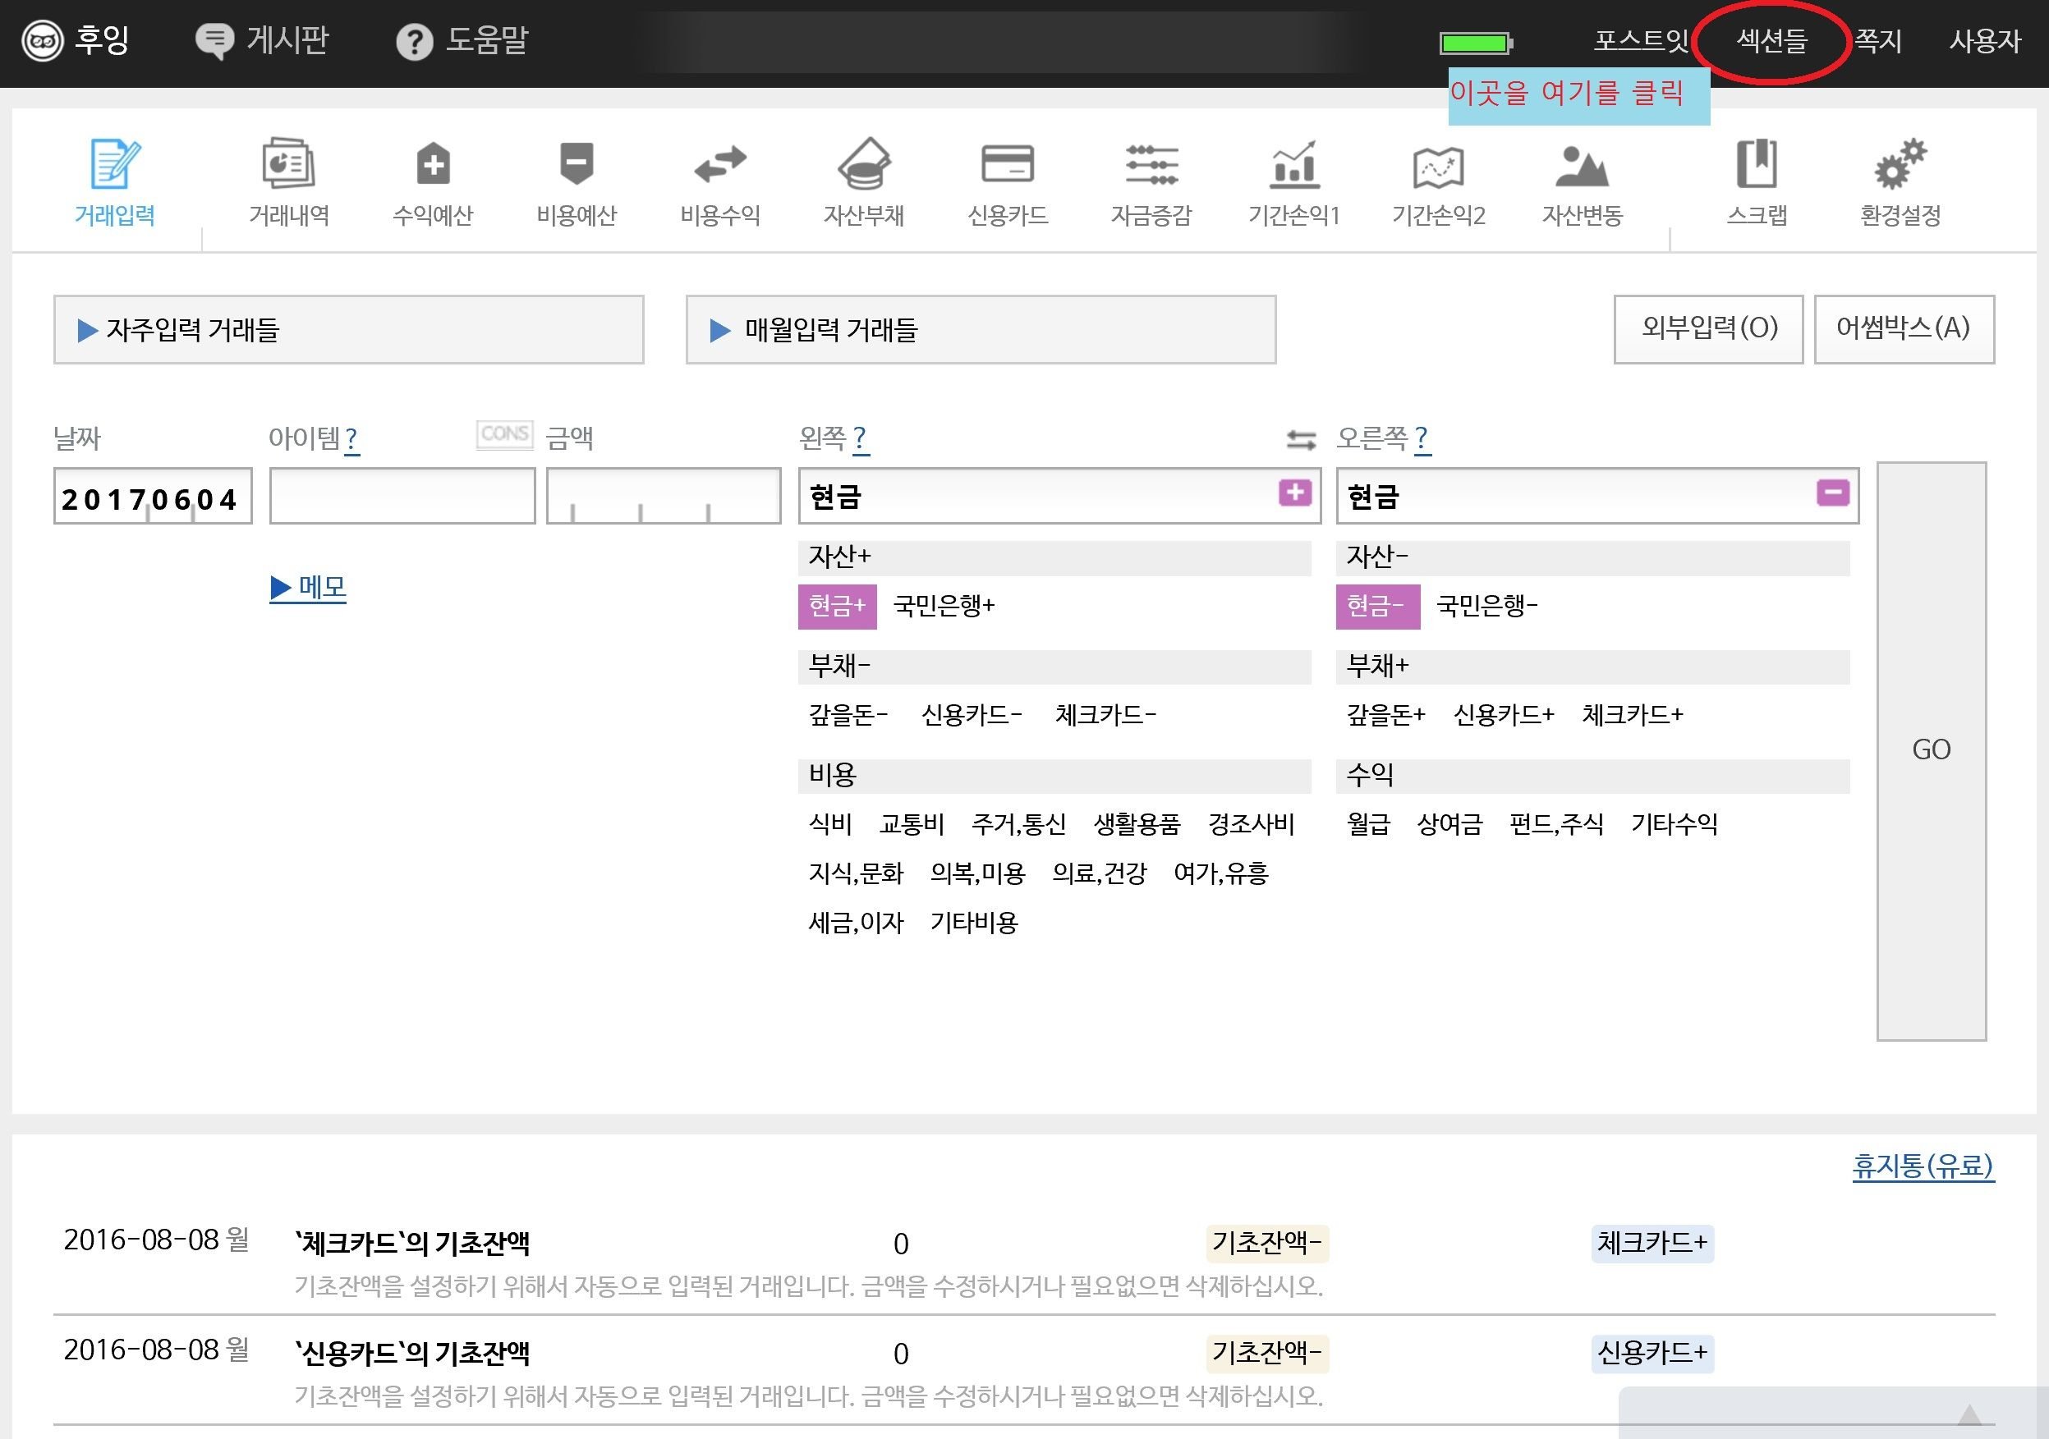Open the 거래입력 (transaction entry) screen
Viewport: 2049px width, 1439px height.
click(x=114, y=183)
